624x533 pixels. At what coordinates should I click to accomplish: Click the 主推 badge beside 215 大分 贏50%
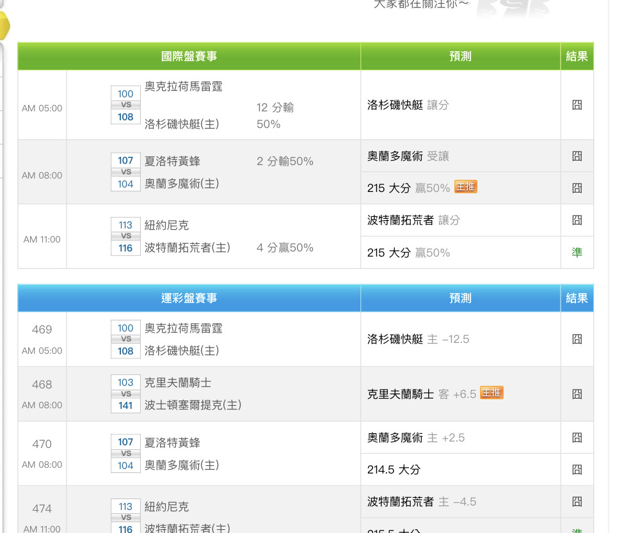tap(466, 187)
